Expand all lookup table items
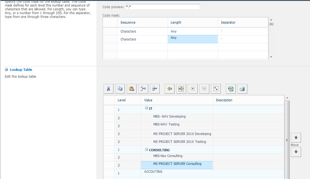 tap(216, 89)
